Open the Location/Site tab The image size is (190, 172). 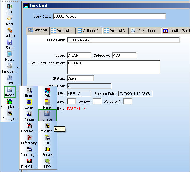(176, 31)
